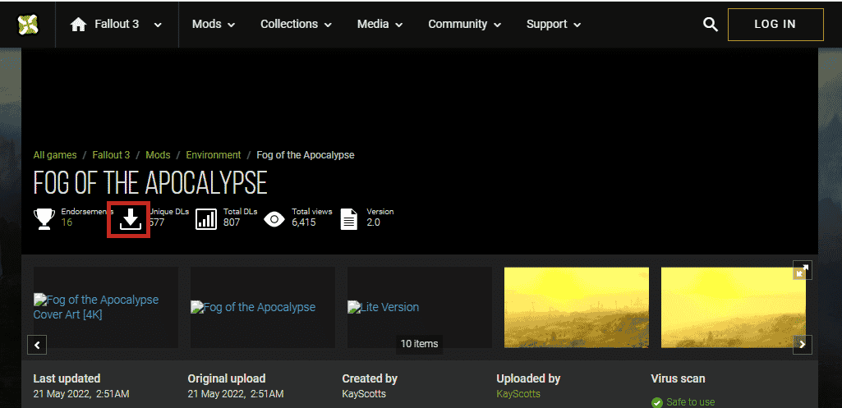
Task: Click the Total DLs bar chart icon
Action: [206, 219]
